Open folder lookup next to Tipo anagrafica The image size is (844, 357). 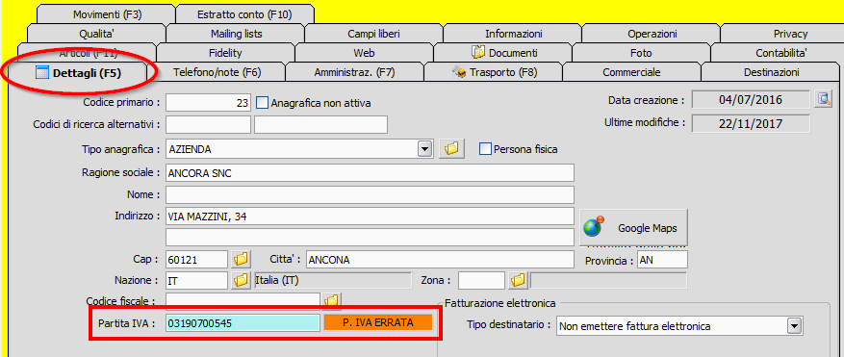(452, 149)
